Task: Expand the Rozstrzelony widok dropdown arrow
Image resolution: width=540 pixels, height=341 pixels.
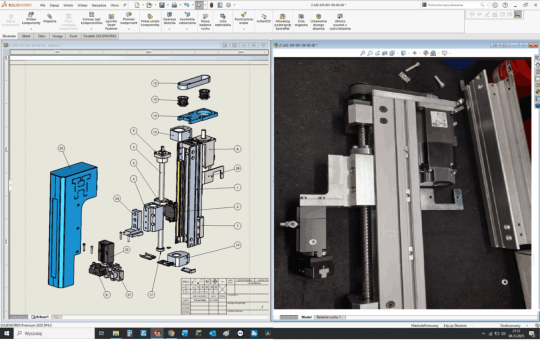Action: [243, 29]
